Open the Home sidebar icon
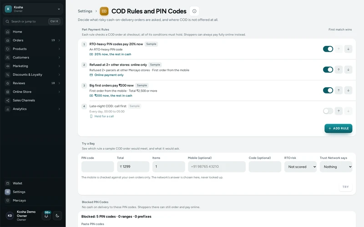The image size is (364, 227). pyautogui.click(x=8, y=32)
